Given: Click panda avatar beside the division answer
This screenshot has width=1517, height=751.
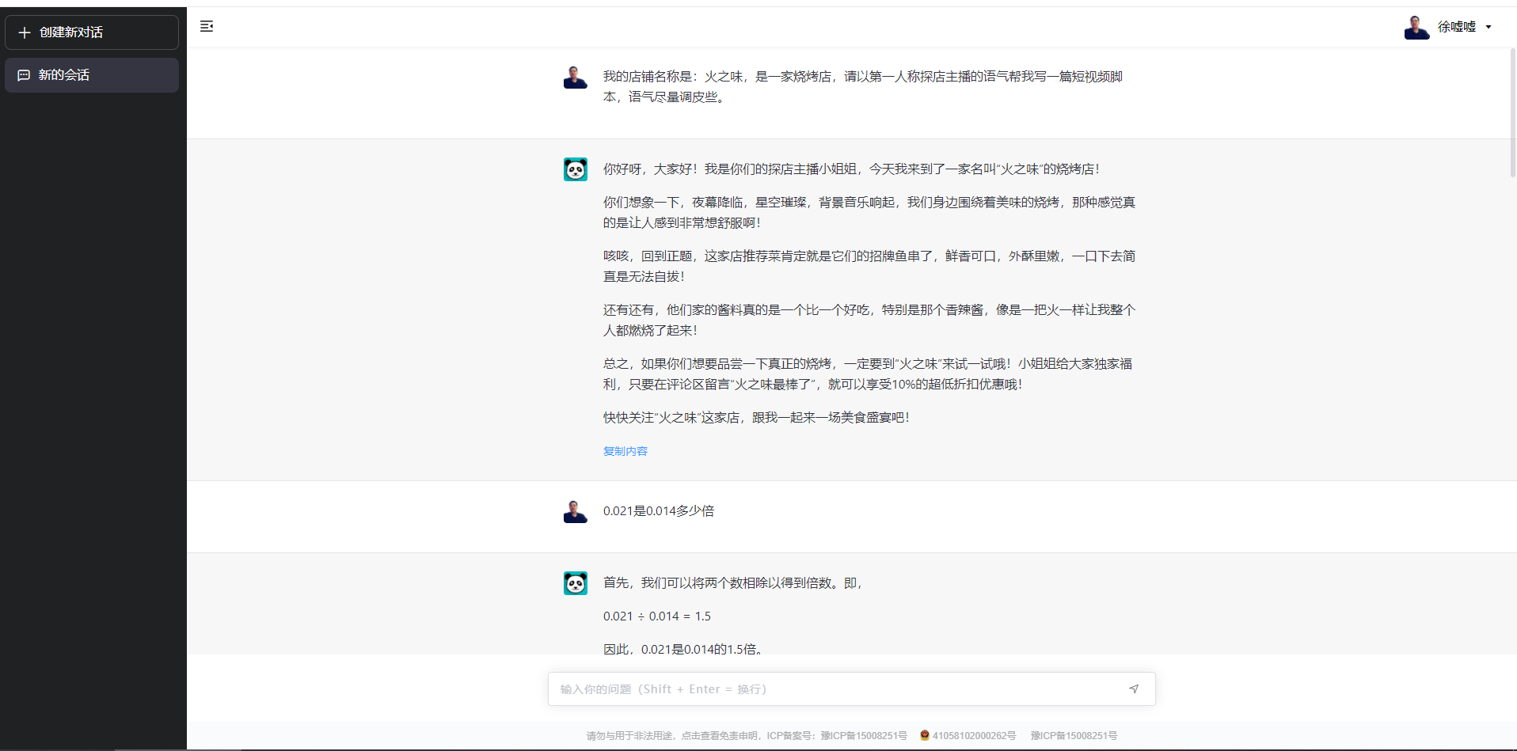Looking at the screenshot, I should (576, 583).
